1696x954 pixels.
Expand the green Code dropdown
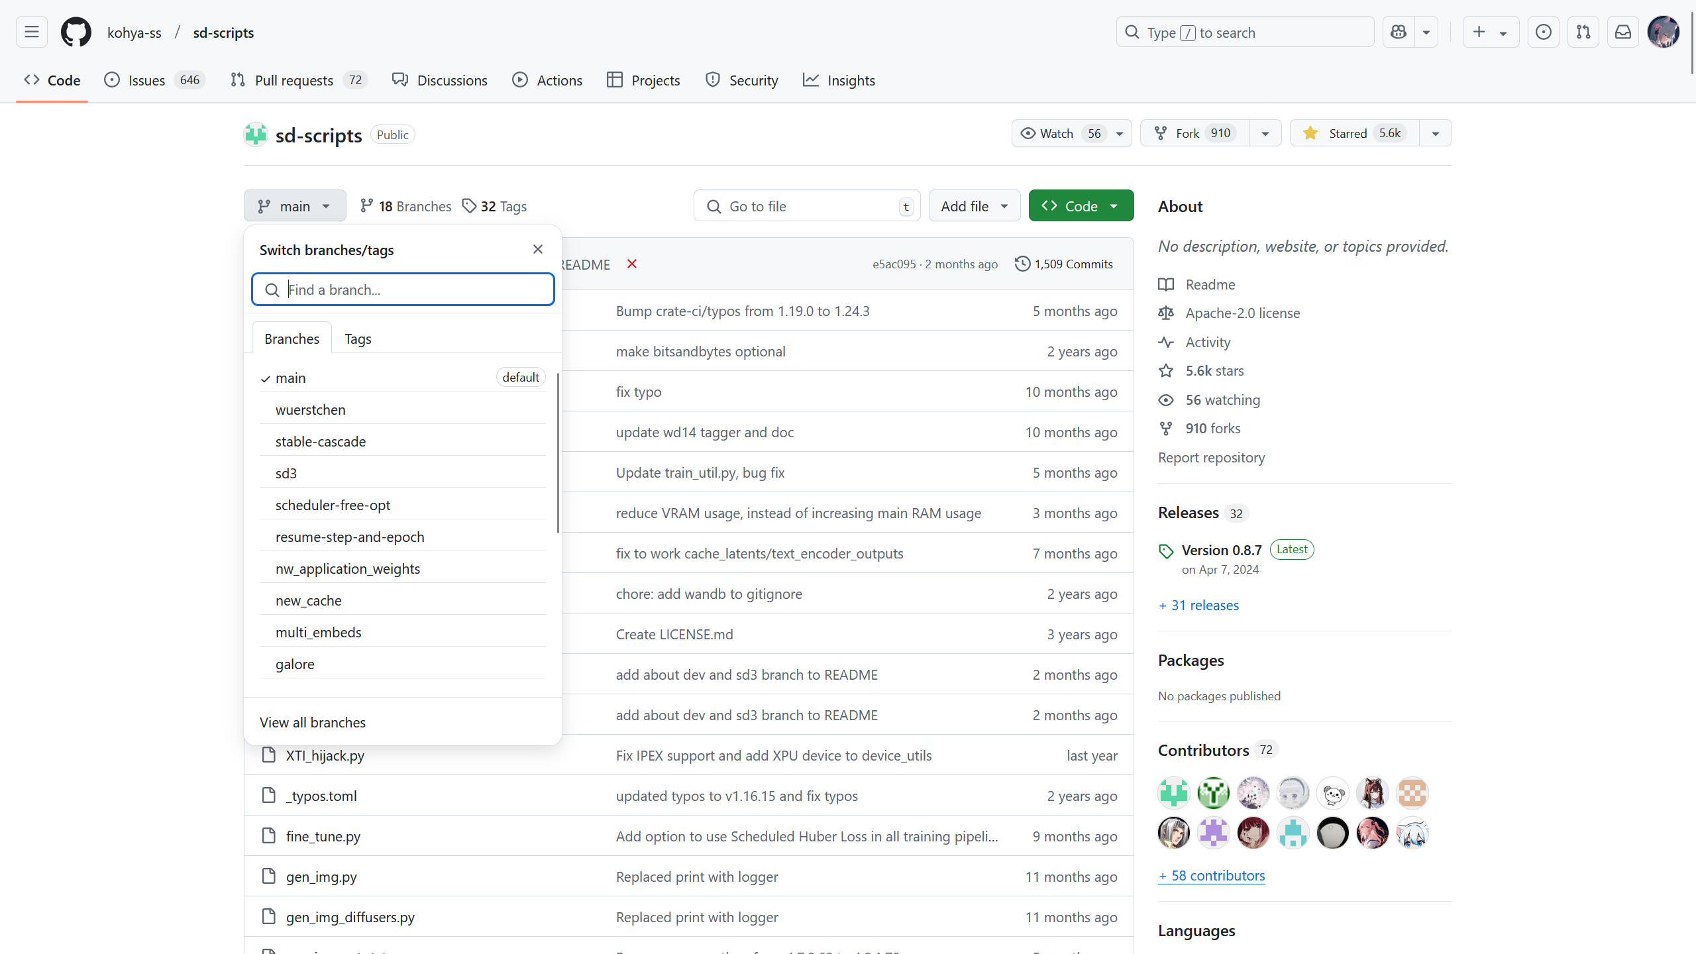pos(1081,206)
